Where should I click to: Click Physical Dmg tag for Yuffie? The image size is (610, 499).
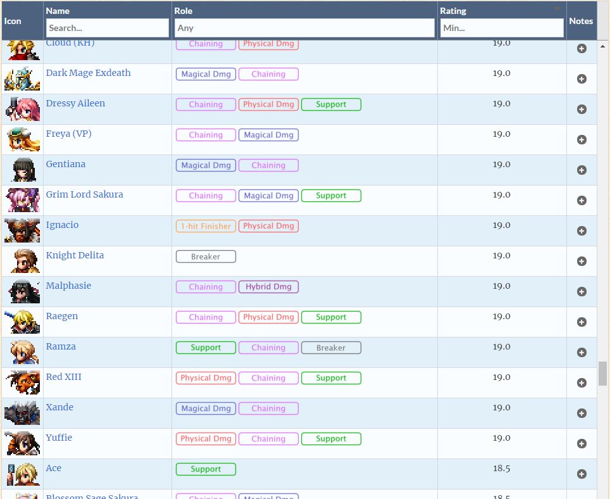tap(206, 439)
